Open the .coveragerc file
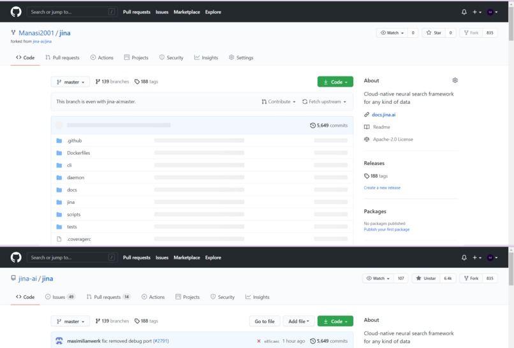 point(79,239)
